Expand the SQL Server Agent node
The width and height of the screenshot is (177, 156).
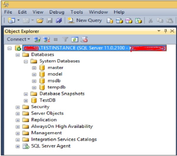pos(18,147)
